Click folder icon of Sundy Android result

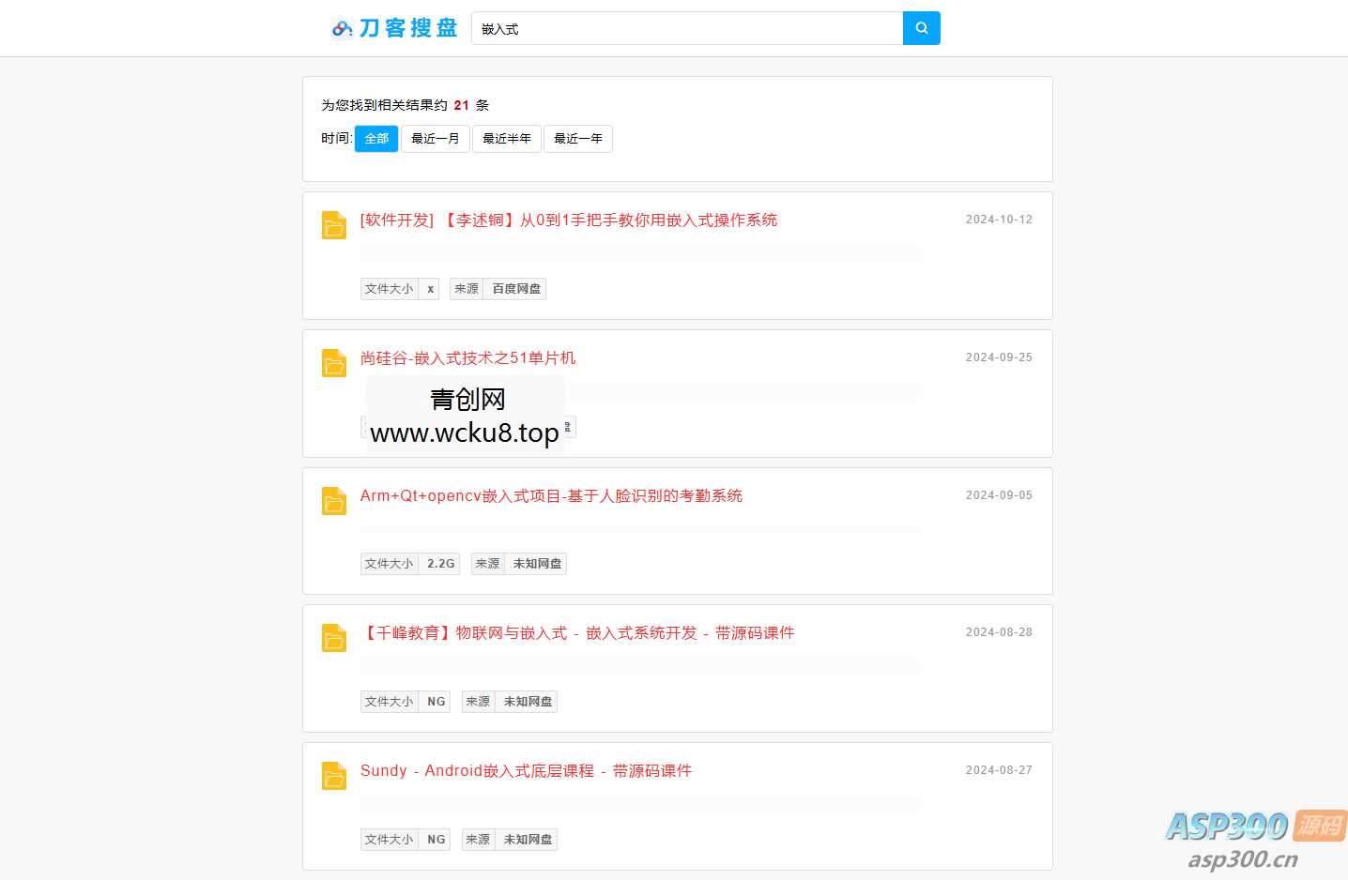point(333,776)
